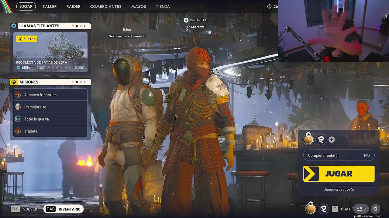The image size is (389, 218).
Task: Click the second squad member emblem in panel
Action: [x=321, y=140]
